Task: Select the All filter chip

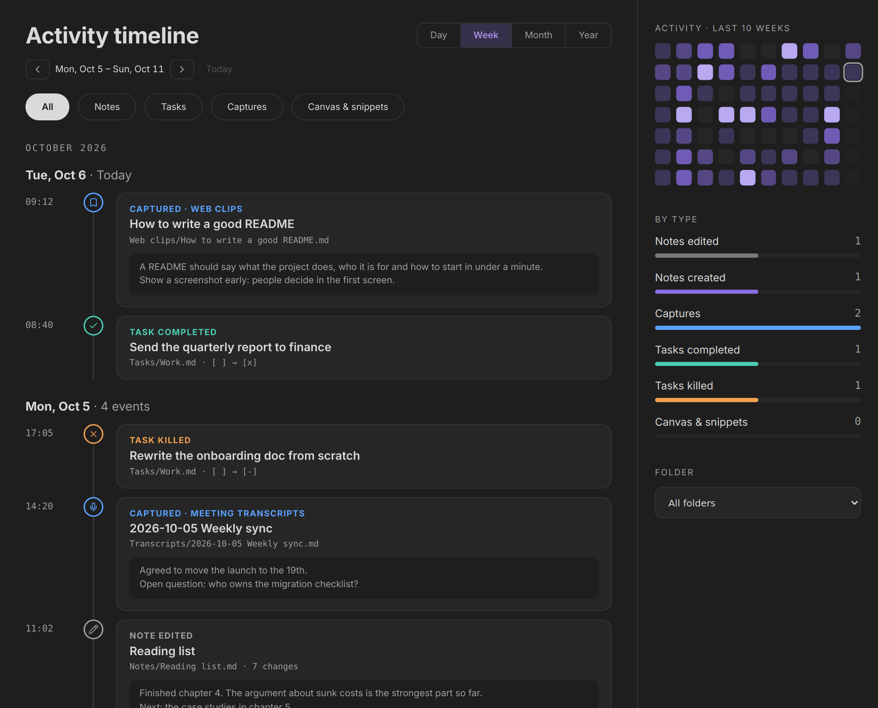Action: point(47,107)
